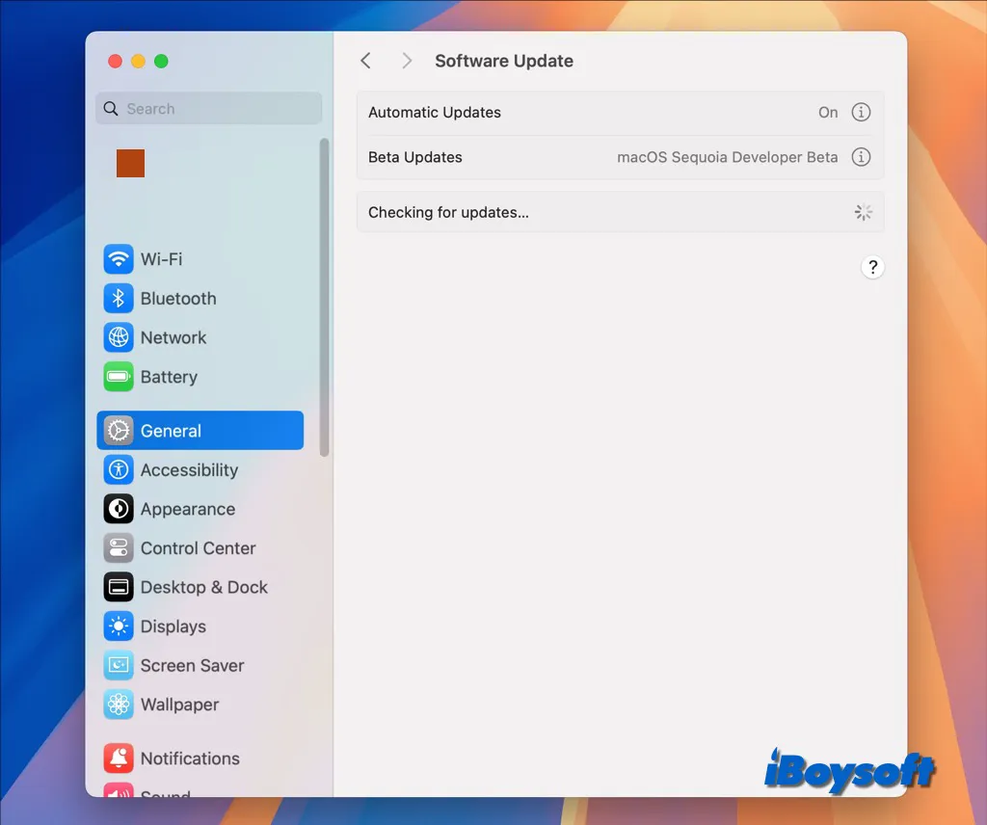Select Displays label in sidebar
The image size is (987, 825).
point(173,626)
